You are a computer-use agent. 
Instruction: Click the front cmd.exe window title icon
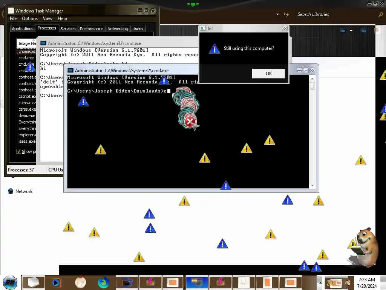pyautogui.click(x=70, y=71)
